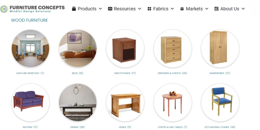Click the Wood Furniture heading
Viewport: 260px width, 130px height.
pyautogui.click(x=29, y=20)
